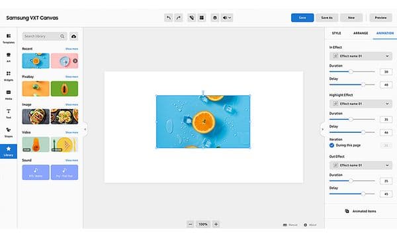Click the cloud upload icon
This screenshot has width=397, height=238.
click(73, 36)
